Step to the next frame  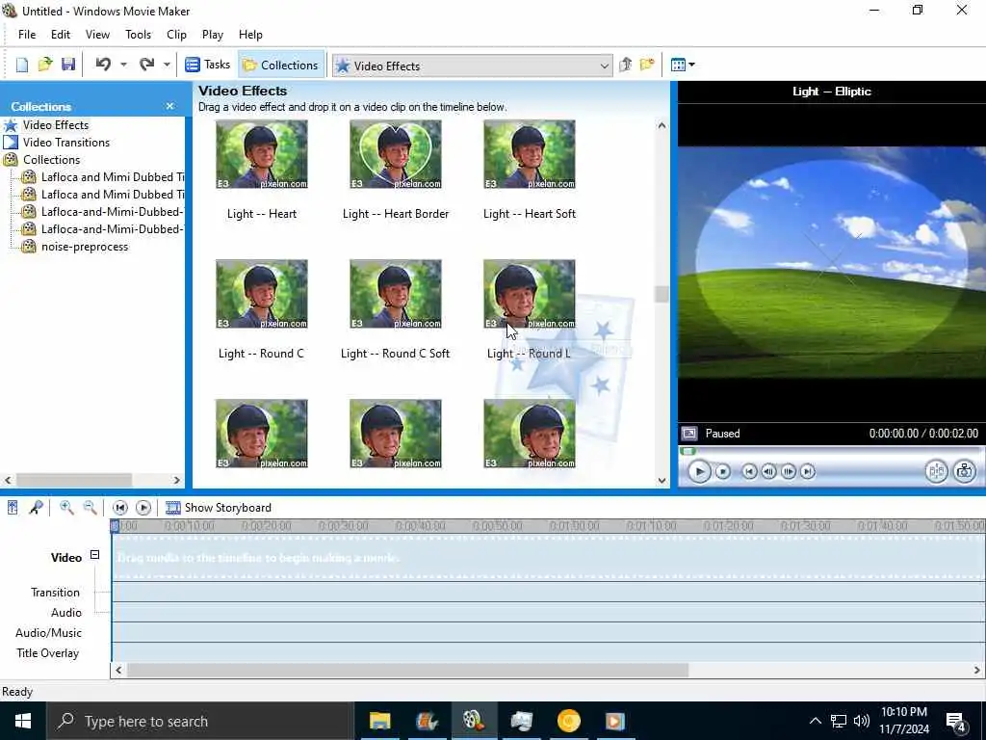point(788,471)
